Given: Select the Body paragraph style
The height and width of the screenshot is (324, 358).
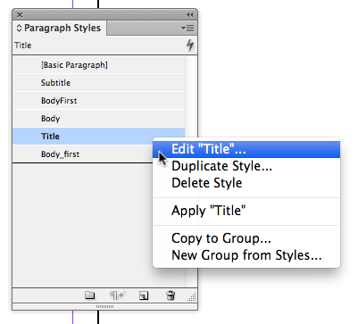Looking at the screenshot, I should point(99,119).
